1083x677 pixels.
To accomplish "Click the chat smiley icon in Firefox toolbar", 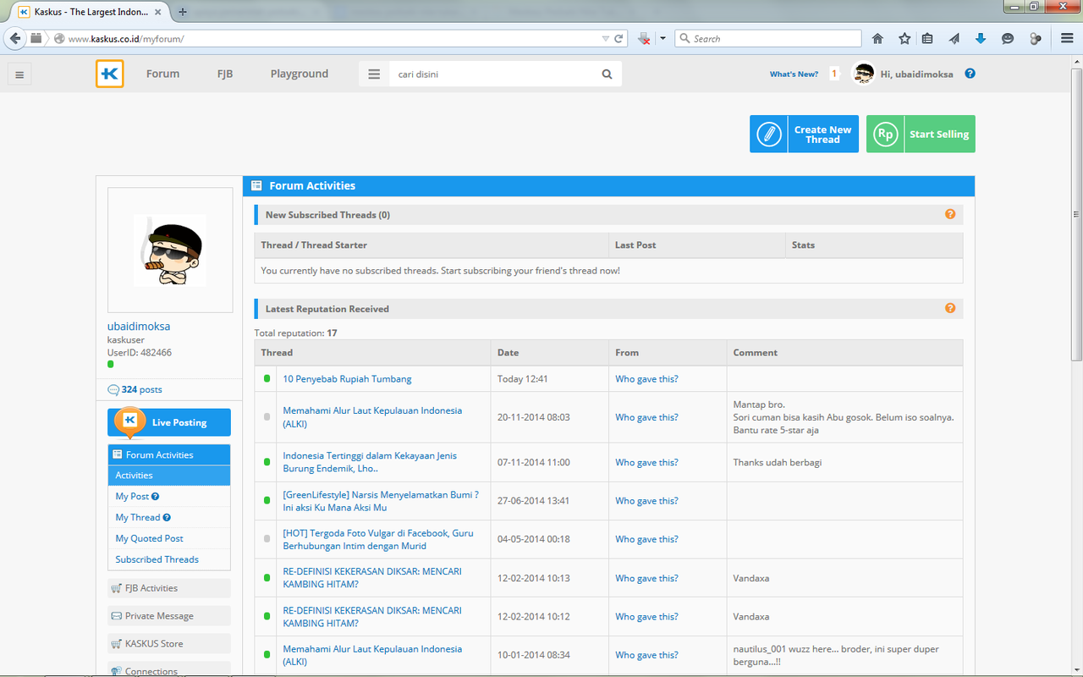I will click(1008, 38).
